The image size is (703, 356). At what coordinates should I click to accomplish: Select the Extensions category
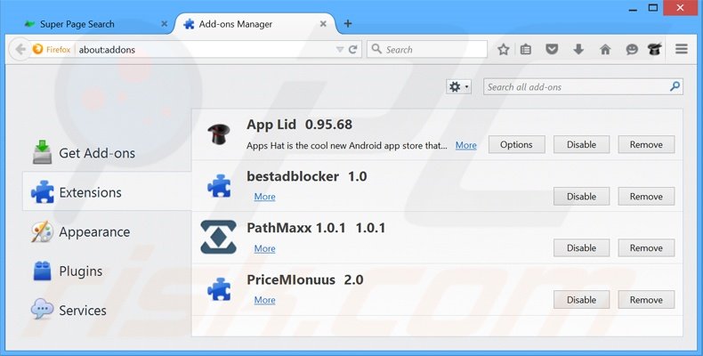coord(107,192)
